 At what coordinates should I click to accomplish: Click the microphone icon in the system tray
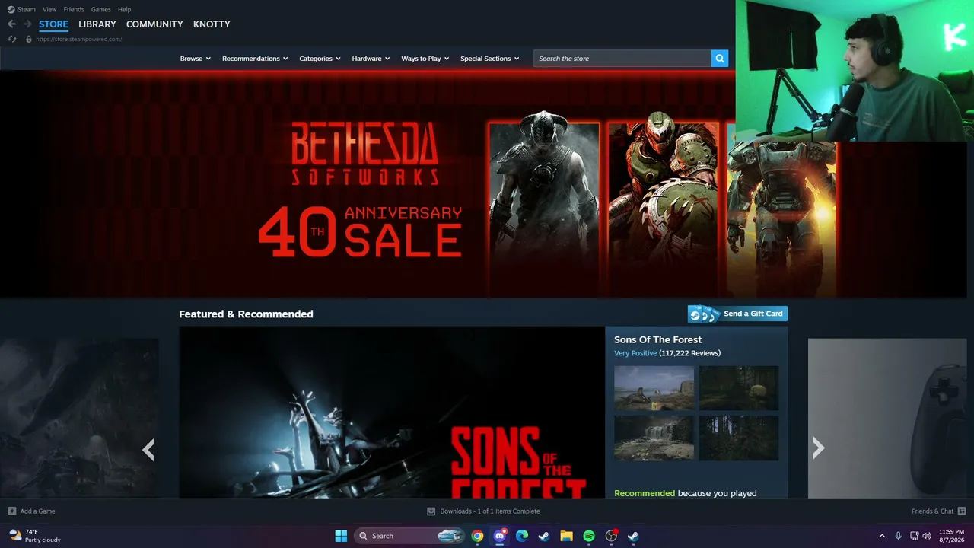pos(899,536)
